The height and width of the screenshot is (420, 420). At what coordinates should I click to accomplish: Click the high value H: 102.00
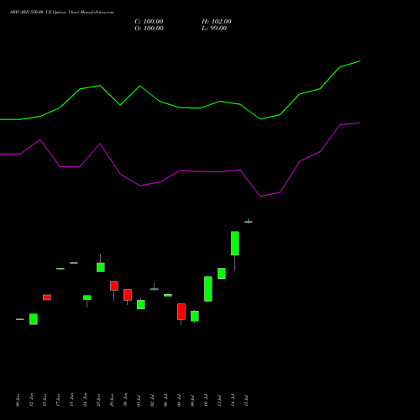217,22
